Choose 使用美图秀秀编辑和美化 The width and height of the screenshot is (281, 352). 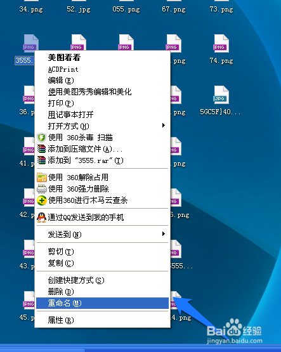(x=89, y=92)
